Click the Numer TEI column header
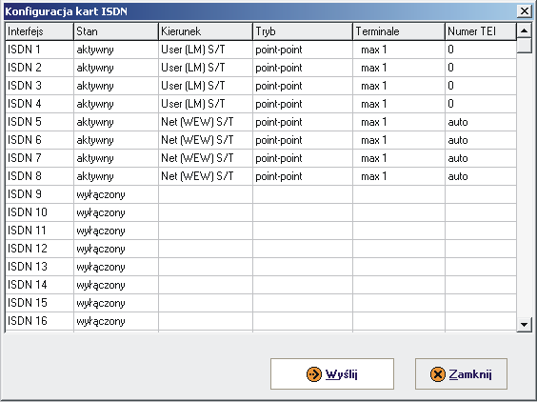The image size is (537, 402). (x=481, y=31)
